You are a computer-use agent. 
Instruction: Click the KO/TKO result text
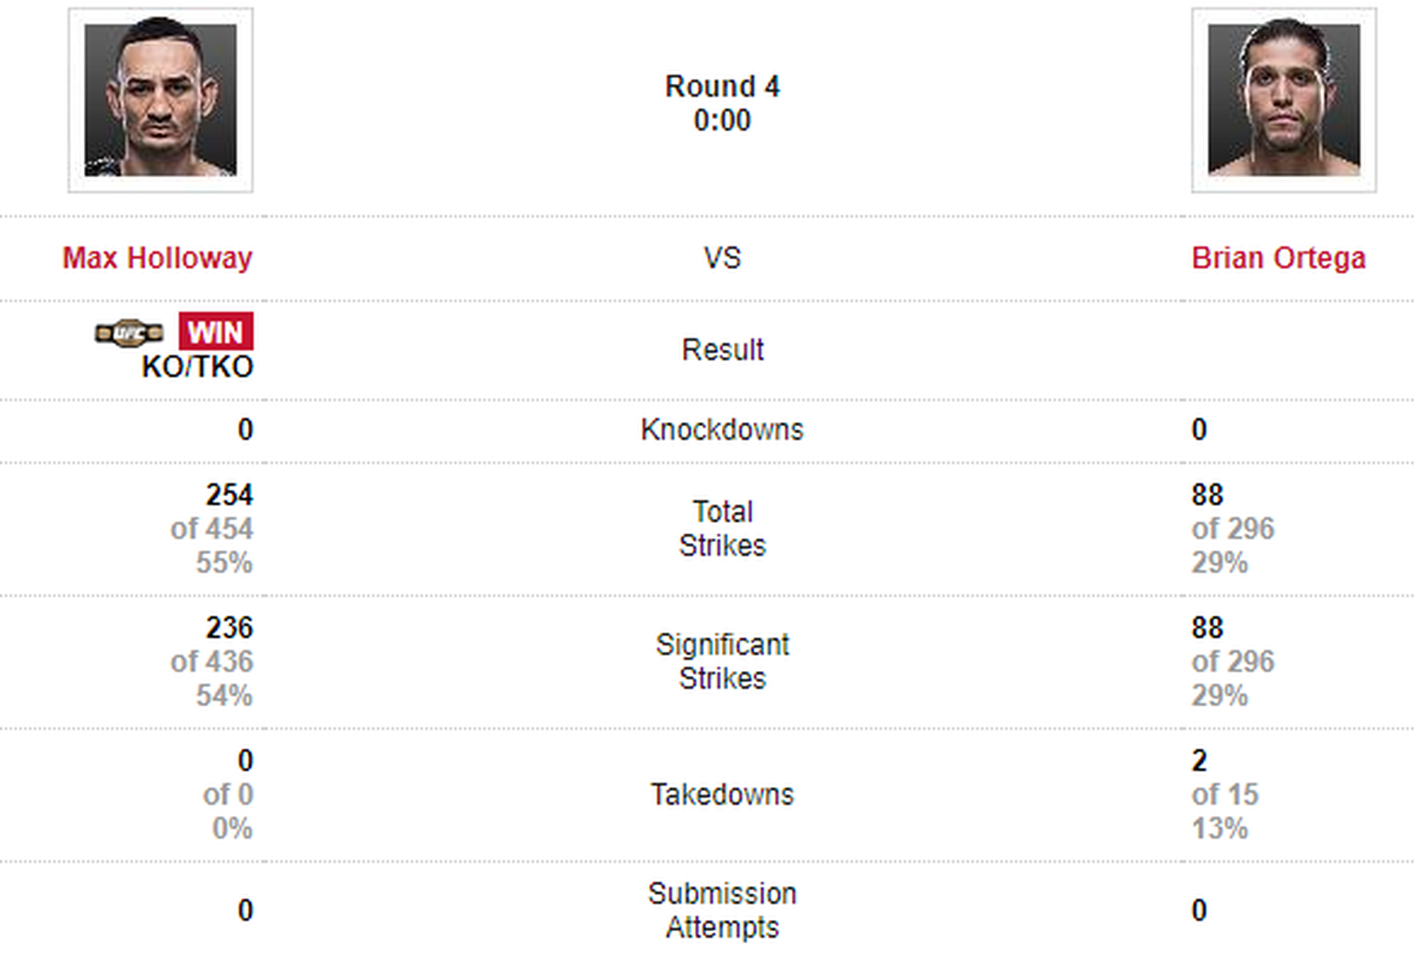(197, 367)
